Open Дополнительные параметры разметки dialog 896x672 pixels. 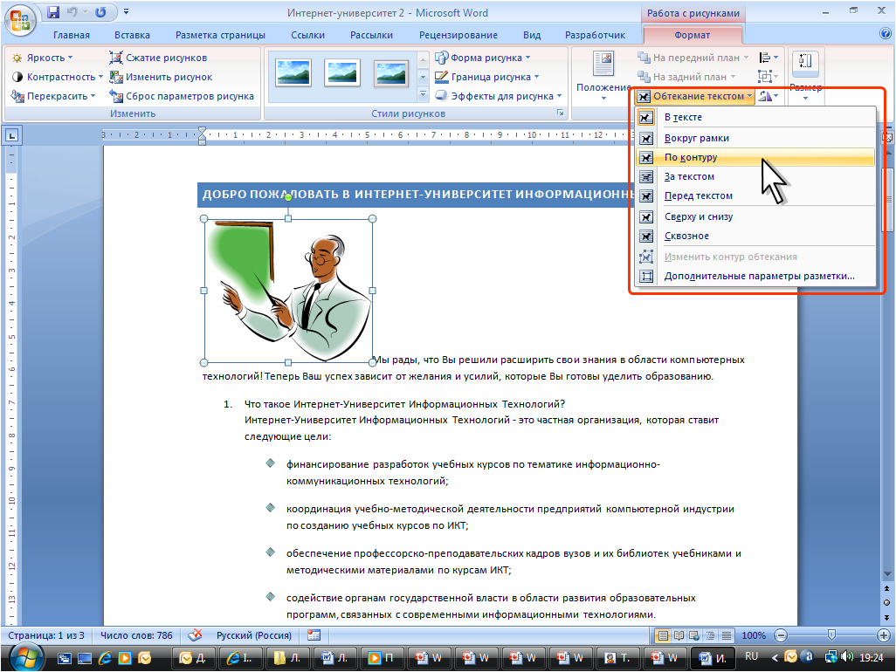(x=759, y=276)
